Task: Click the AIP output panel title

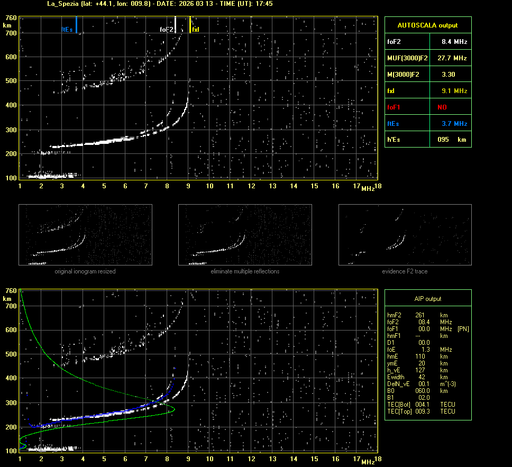Action: 427,299
